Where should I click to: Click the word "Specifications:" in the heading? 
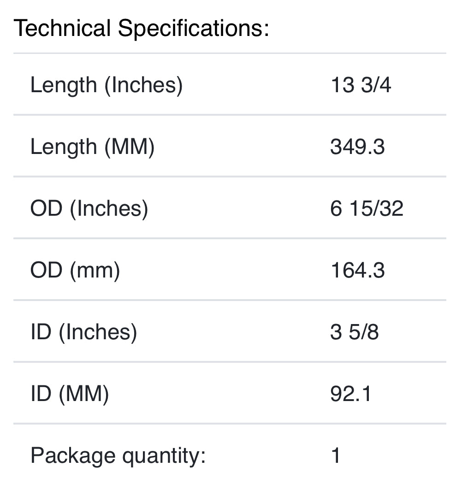[194, 29]
